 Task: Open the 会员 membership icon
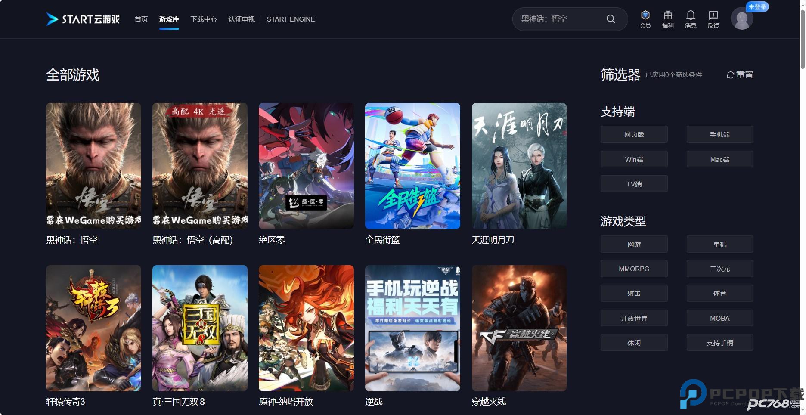coord(645,19)
